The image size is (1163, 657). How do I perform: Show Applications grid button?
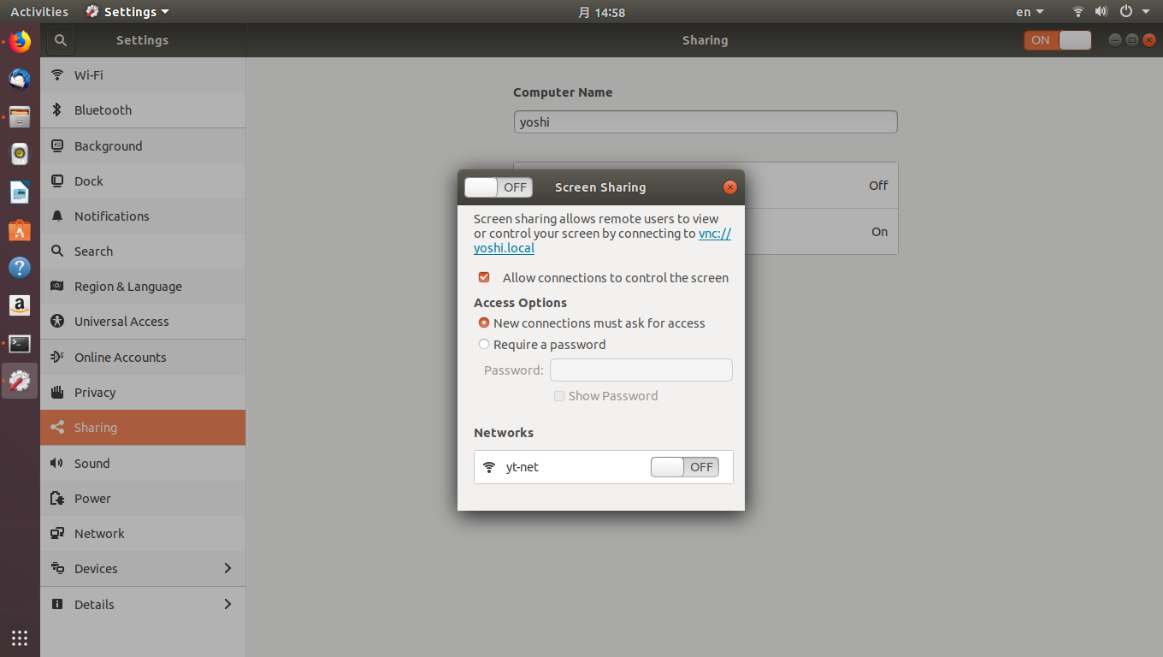[x=20, y=637]
